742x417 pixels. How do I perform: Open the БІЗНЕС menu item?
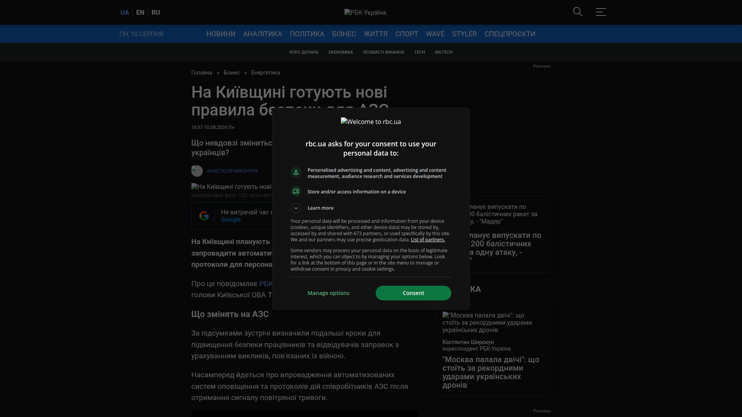tap(344, 34)
